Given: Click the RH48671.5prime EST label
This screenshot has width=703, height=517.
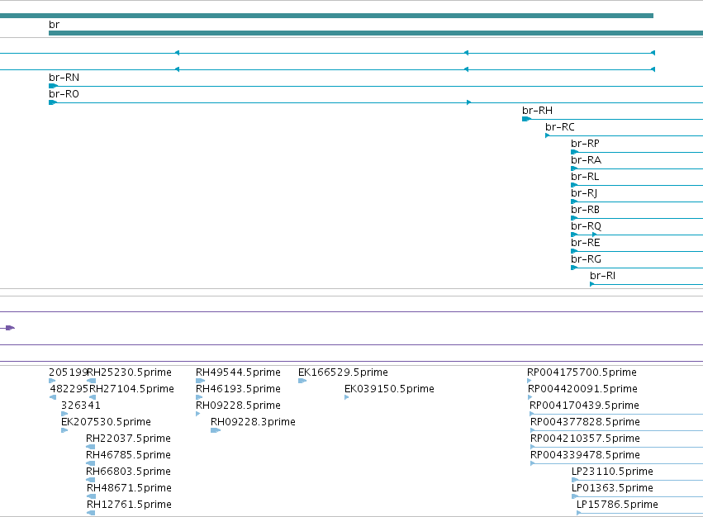Looking at the screenshot, I should tap(129, 488).
